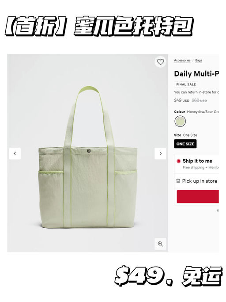Viewport: 226px width, 302px height.
Task: Add the tote to wishlist with the heart icon
Action: point(160,62)
